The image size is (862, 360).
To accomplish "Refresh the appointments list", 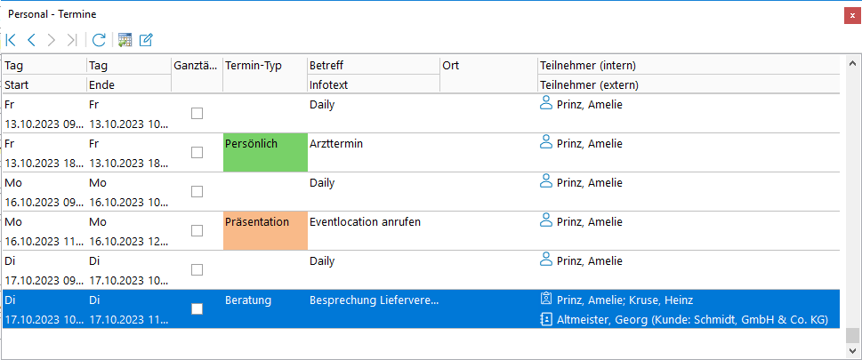I will click(99, 40).
